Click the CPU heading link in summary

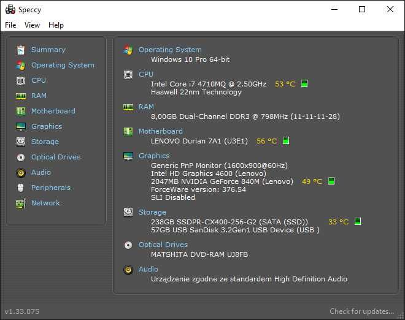146,74
